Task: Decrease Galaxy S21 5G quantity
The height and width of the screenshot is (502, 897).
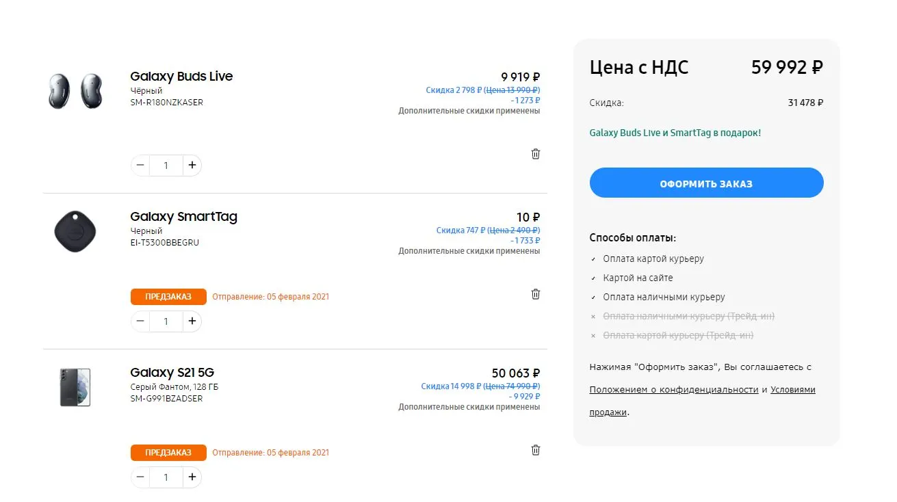Action: coord(140,477)
